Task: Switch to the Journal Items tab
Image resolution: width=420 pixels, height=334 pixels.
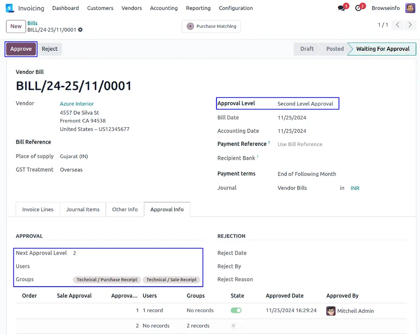Action: (x=83, y=209)
